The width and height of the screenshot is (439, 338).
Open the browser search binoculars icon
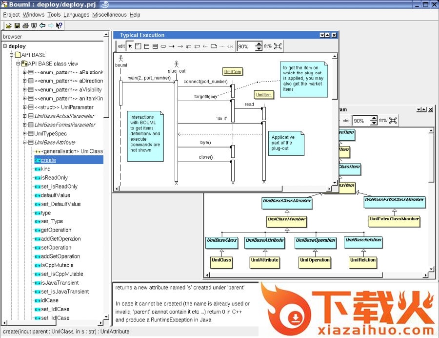click(34, 26)
